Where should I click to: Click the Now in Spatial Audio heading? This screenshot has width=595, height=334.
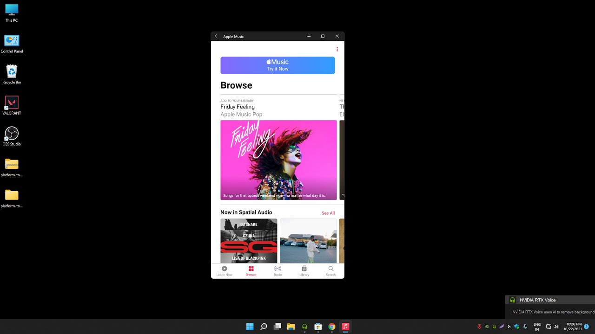pyautogui.click(x=246, y=212)
